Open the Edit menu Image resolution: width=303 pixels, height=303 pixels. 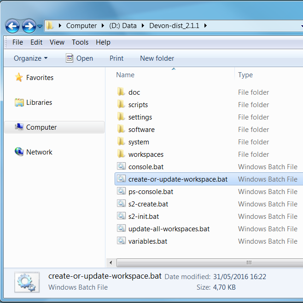click(x=36, y=42)
